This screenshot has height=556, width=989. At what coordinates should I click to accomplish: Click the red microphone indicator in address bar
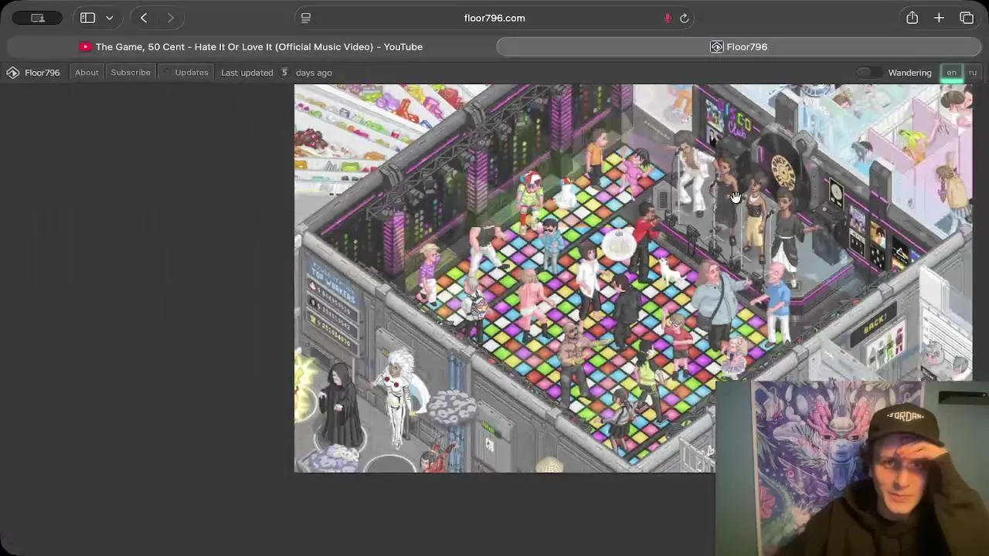(668, 18)
